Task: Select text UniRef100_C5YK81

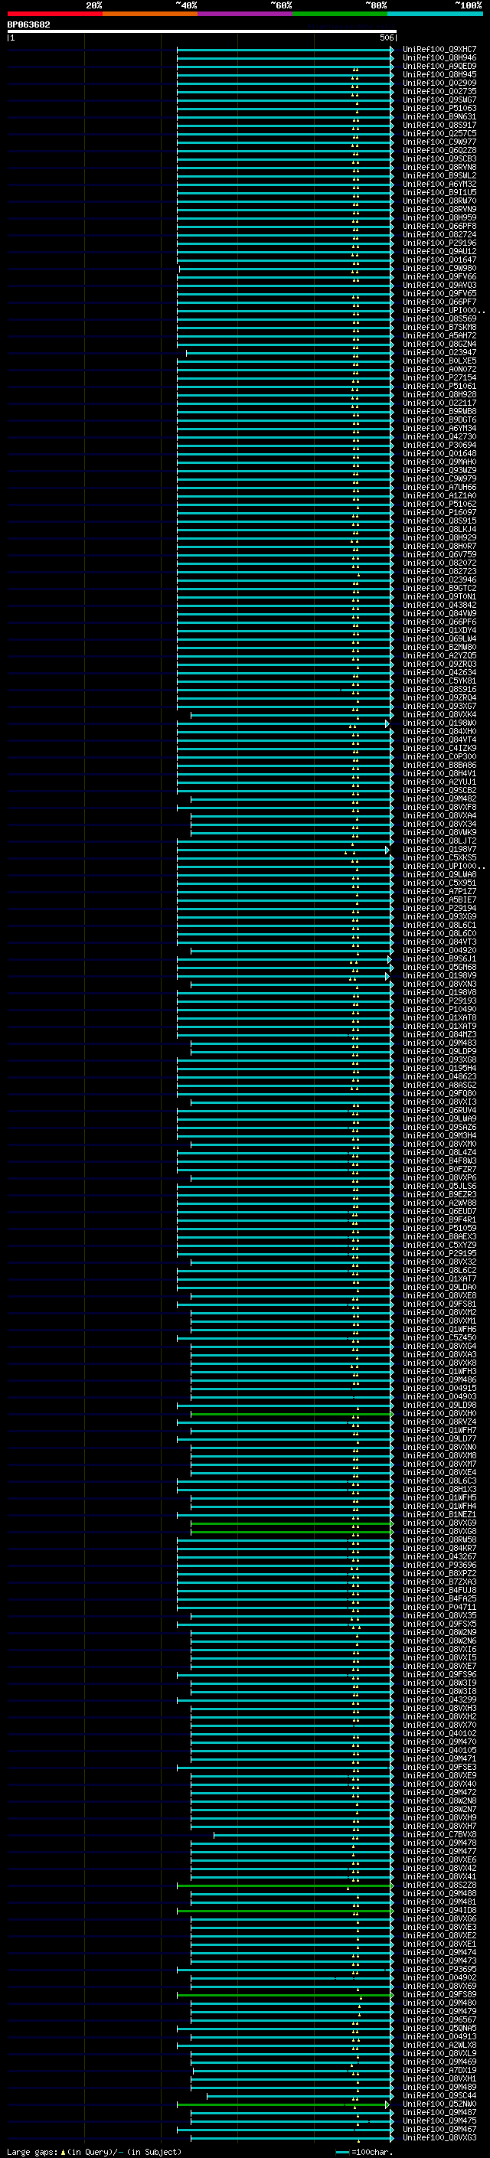Action: pyautogui.click(x=439, y=681)
